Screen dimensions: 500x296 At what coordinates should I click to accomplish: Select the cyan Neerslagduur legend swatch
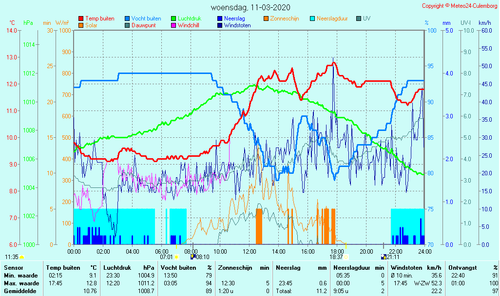click(x=312, y=18)
